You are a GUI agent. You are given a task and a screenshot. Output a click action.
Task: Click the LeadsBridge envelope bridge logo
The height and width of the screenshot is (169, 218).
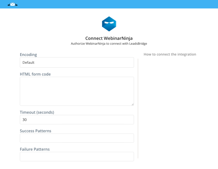coord(13,5)
